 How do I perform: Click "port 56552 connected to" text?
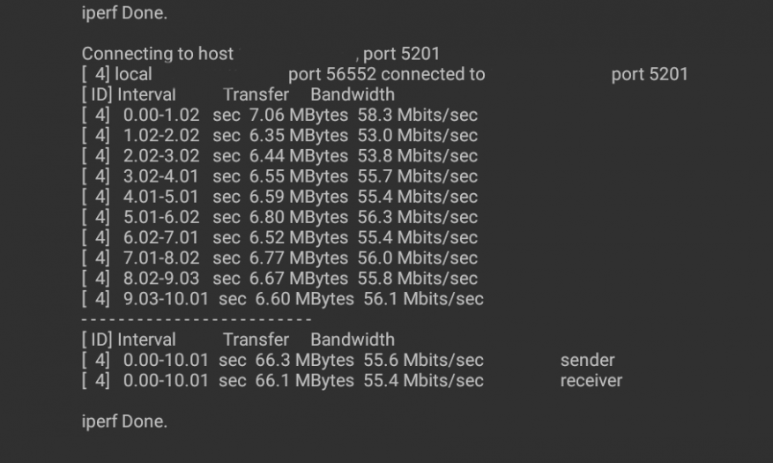(386, 74)
